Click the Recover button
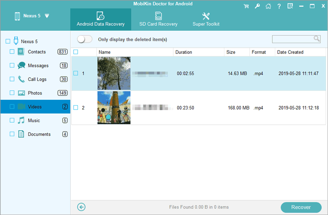Screen dimensions: 328x215 [301, 207]
